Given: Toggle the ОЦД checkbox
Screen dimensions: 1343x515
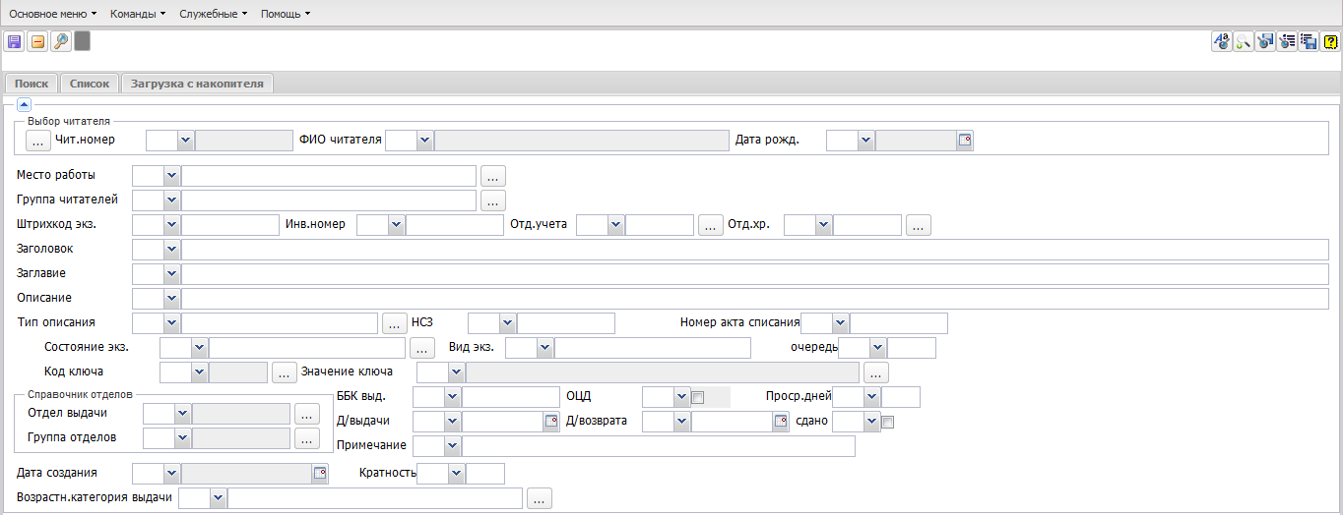Looking at the screenshot, I should (x=697, y=397).
